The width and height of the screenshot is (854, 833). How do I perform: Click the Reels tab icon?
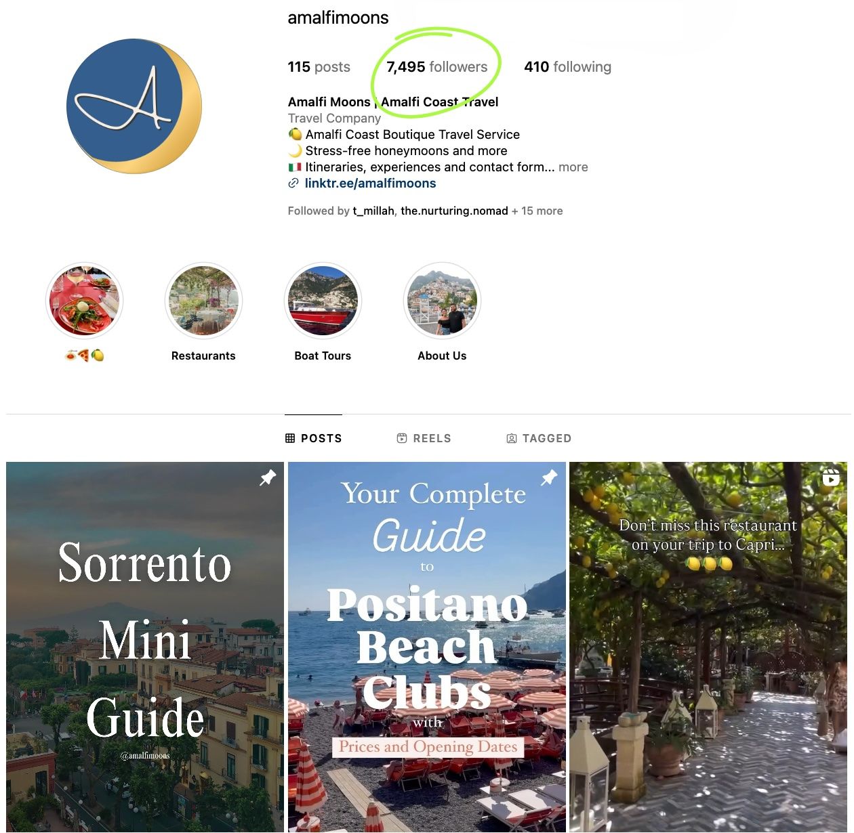pos(402,438)
